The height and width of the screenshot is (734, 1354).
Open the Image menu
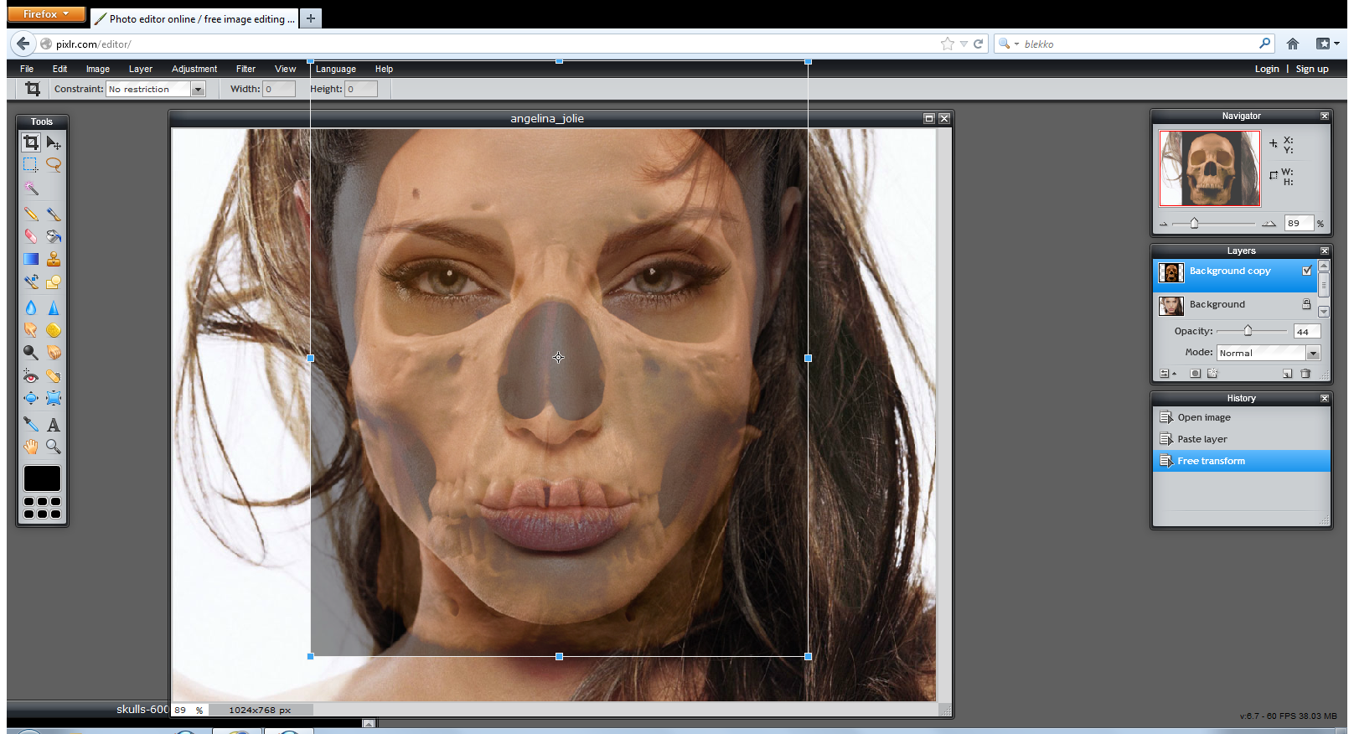(98, 69)
